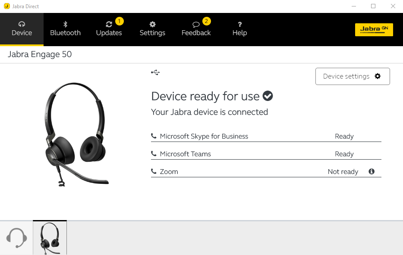
Task: Switch to the Bluetooth tab
Action: point(65,29)
